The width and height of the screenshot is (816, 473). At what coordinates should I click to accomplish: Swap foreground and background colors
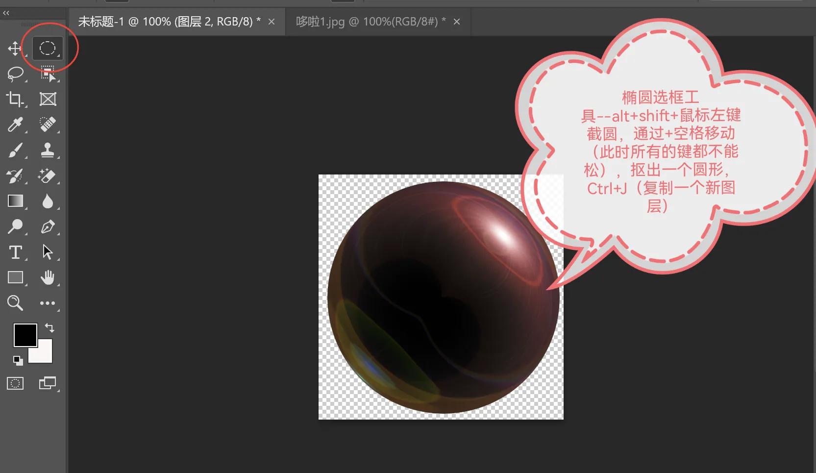pyautogui.click(x=49, y=328)
